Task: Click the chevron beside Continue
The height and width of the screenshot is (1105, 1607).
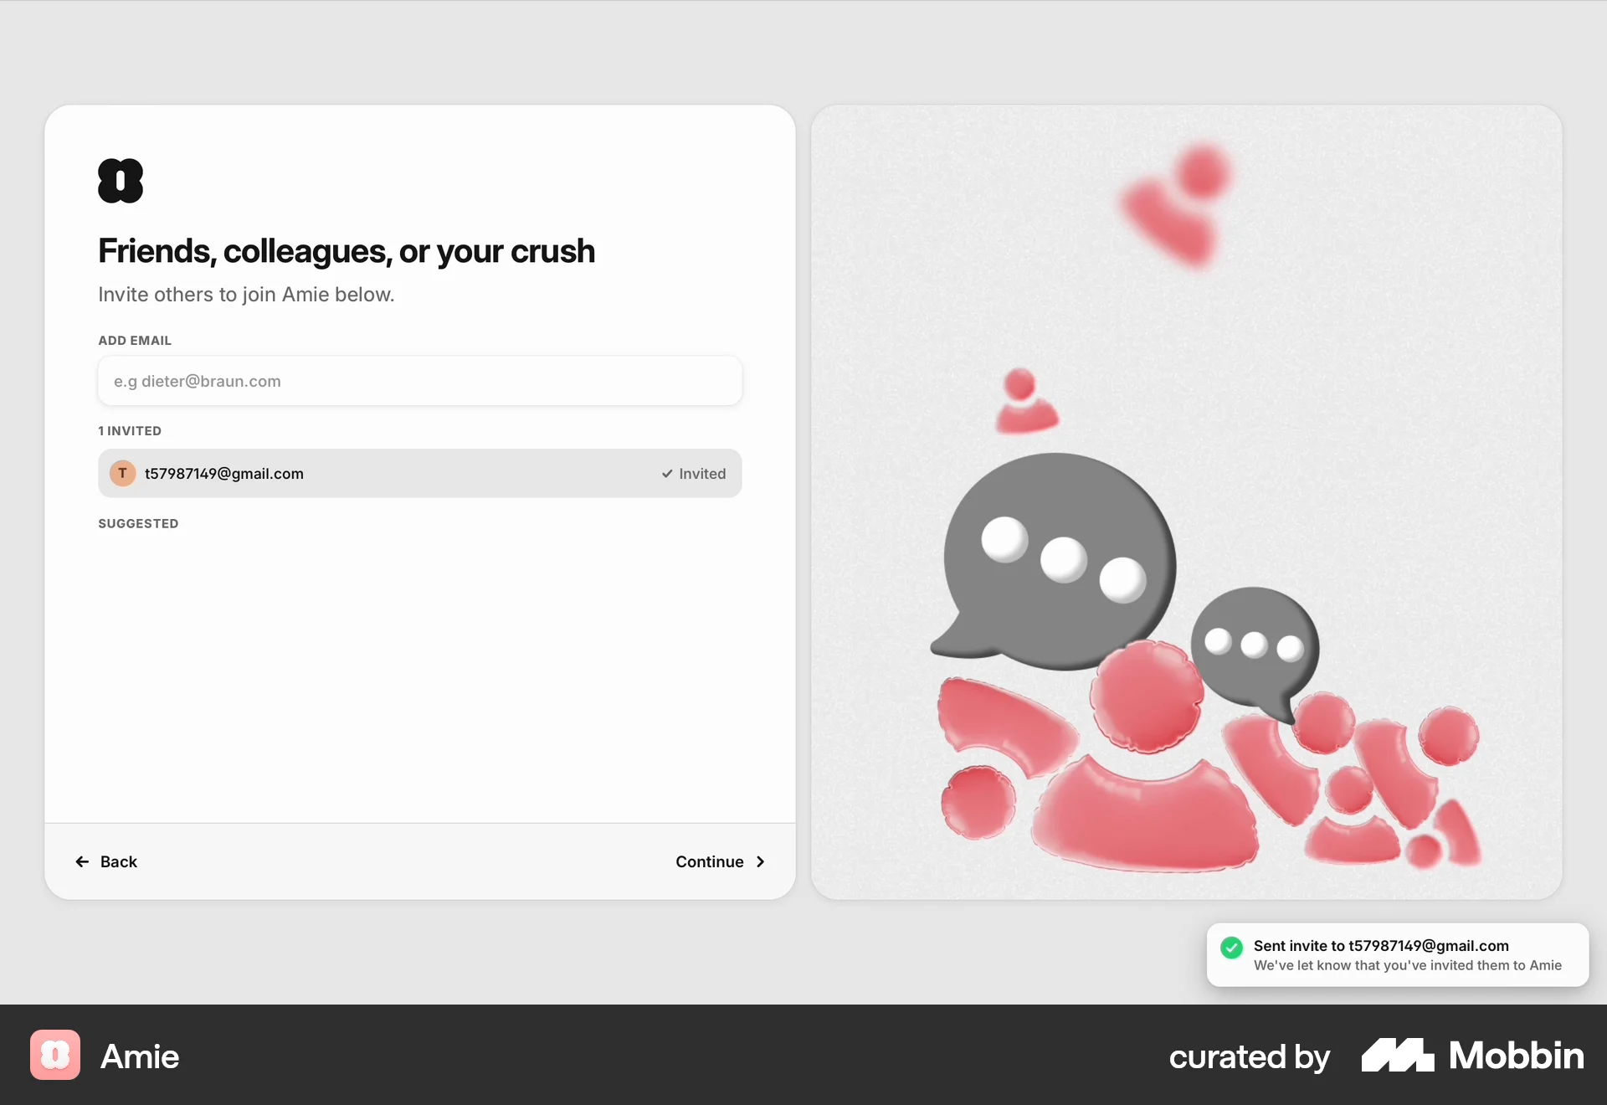Action: [760, 861]
